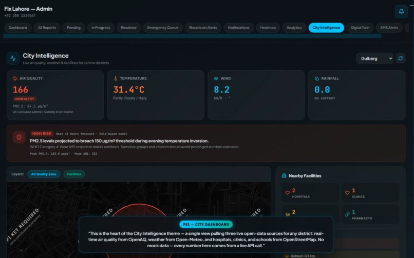Viewport: 414px width, 258px height.
Task: Click the Nearby Facilities building icon
Action: (x=284, y=175)
